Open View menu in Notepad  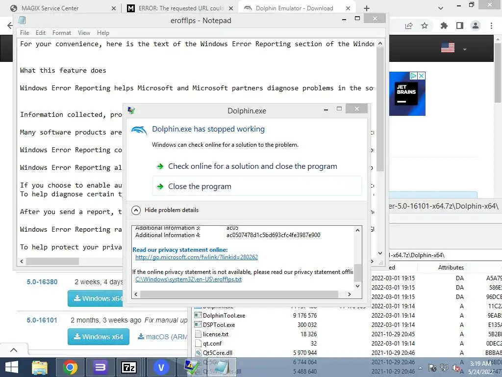[84, 33]
